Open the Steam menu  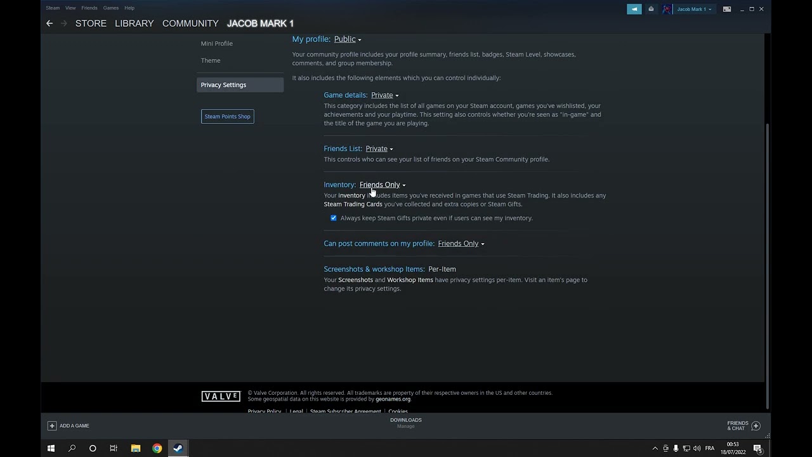coord(53,8)
